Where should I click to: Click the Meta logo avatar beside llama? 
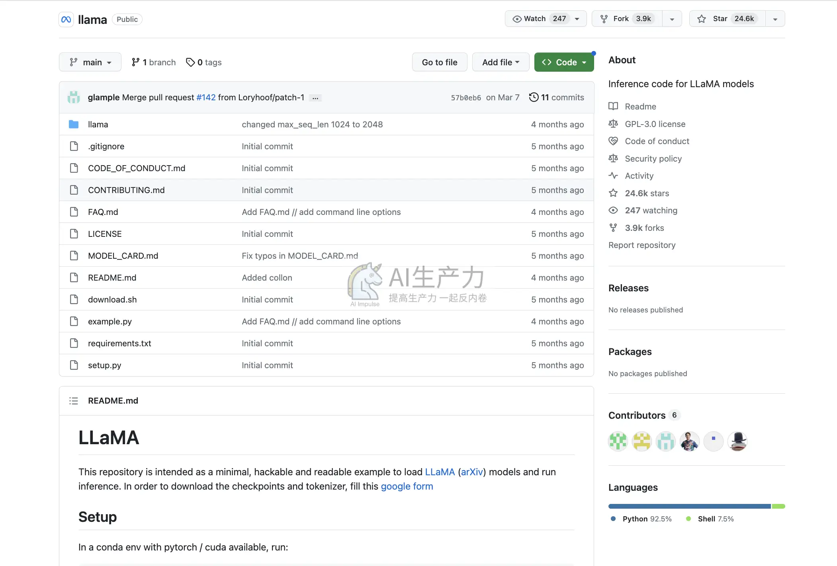click(x=66, y=19)
